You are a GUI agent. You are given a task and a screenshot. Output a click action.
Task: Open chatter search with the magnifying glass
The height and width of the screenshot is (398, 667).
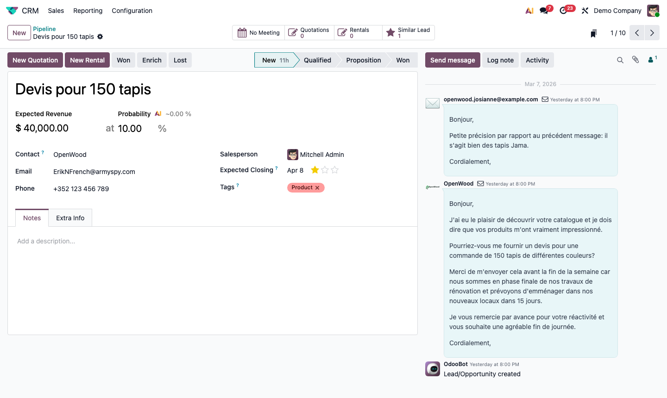(x=620, y=60)
